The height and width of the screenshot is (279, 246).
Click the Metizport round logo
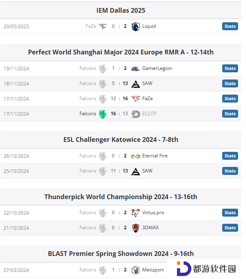[136, 270]
